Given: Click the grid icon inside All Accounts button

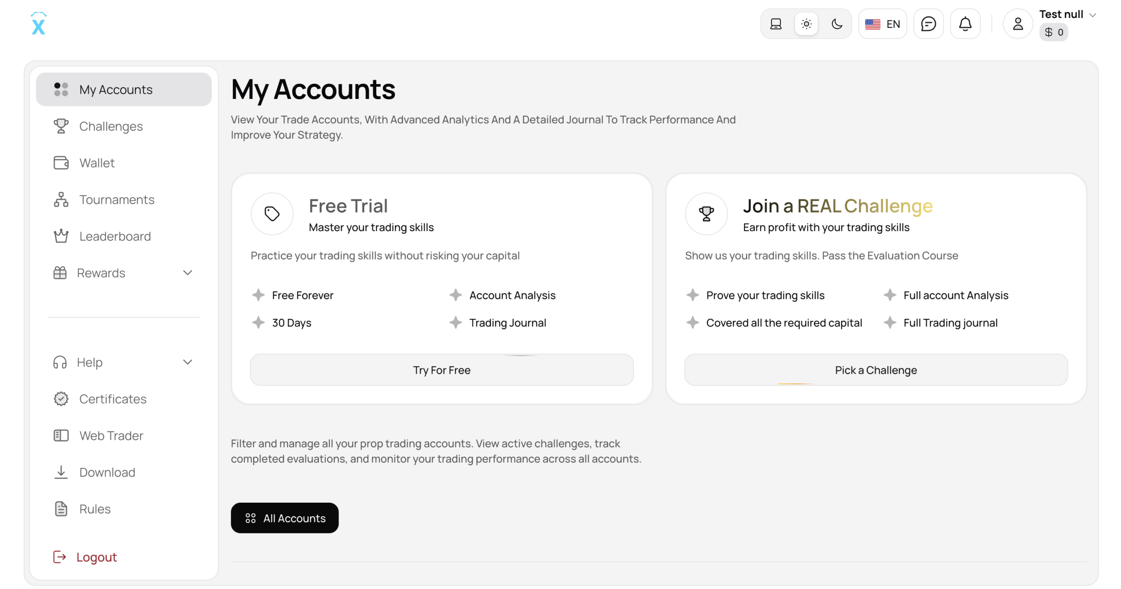Looking at the screenshot, I should click(x=250, y=518).
